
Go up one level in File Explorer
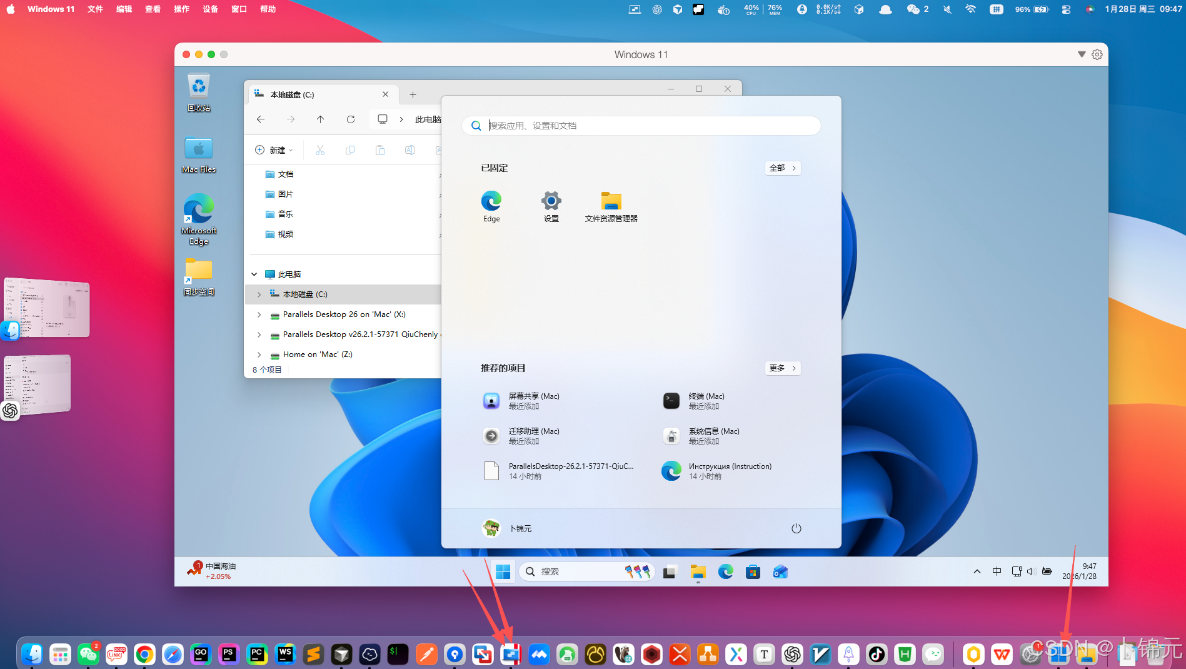[x=320, y=119]
